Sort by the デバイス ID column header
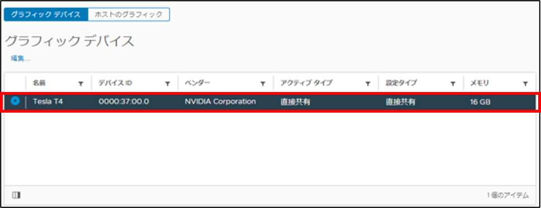Screen dimensions: 541x208 pyautogui.click(x=115, y=83)
